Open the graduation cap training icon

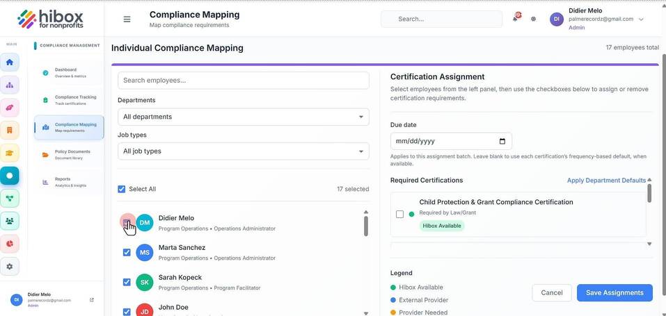9,153
